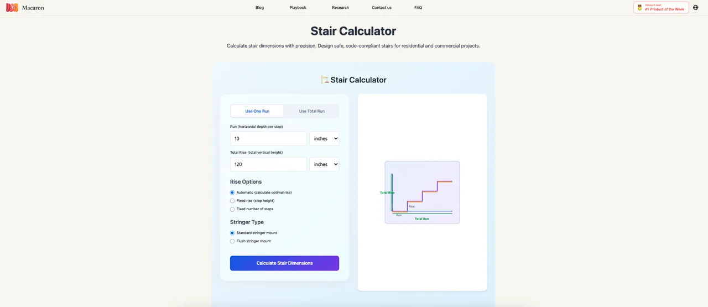This screenshot has width=708, height=307.
Task: Select Standard stringer mount option
Action: (232, 233)
